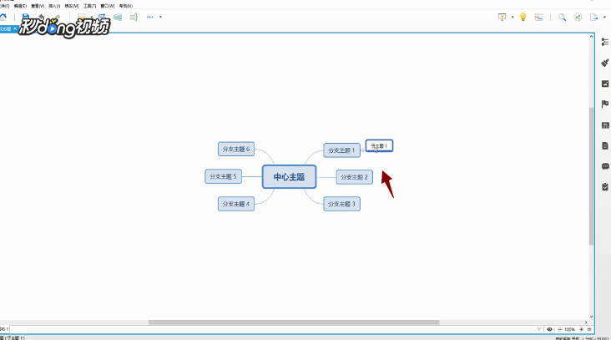Close the untitled document tab
Viewport: 611px width, 340px height.
15,29
